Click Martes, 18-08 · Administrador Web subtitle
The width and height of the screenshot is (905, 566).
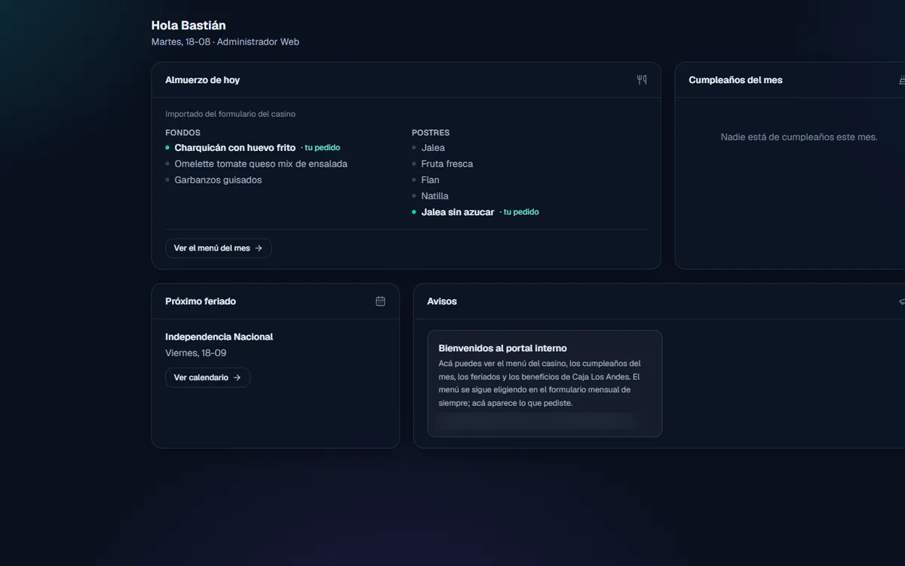pos(225,42)
